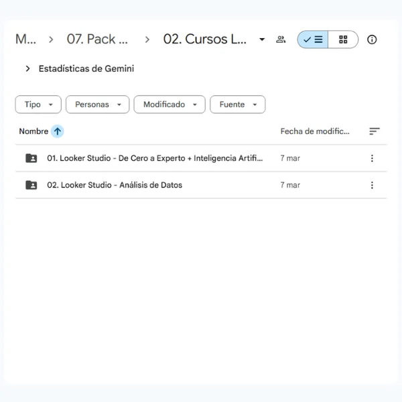Open the Modificado filter dropdown
402x402 pixels.
click(170, 105)
